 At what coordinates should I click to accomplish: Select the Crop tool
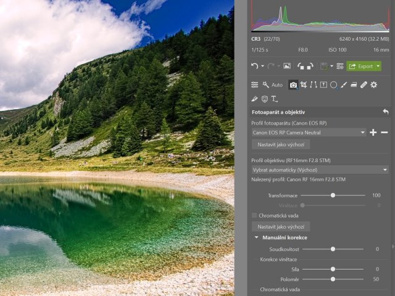click(304, 85)
